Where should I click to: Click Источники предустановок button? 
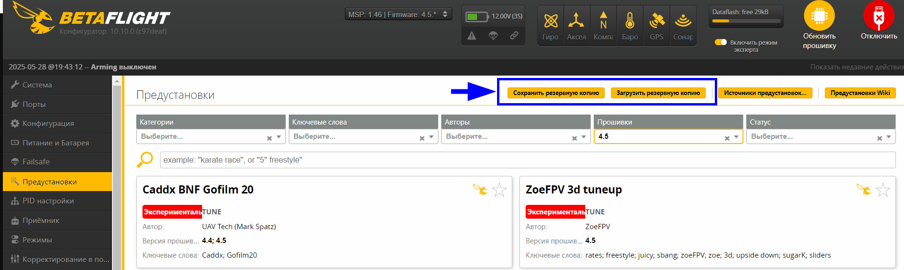point(765,93)
